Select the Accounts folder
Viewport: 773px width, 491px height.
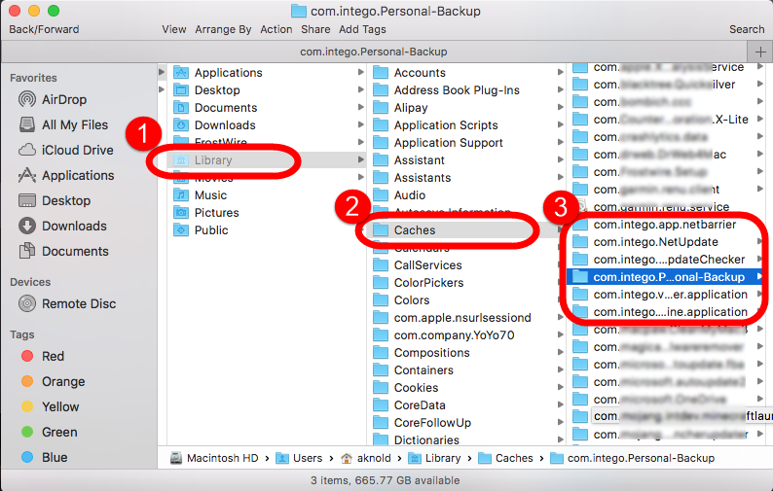(409, 72)
